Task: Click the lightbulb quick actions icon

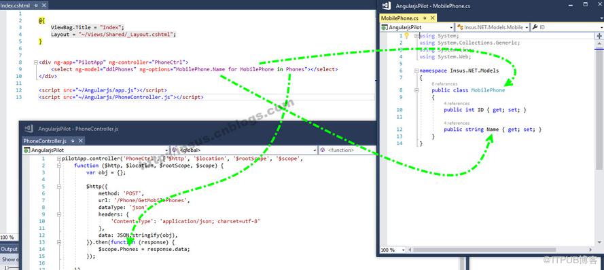Action: pyautogui.click(x=406, y=36)
